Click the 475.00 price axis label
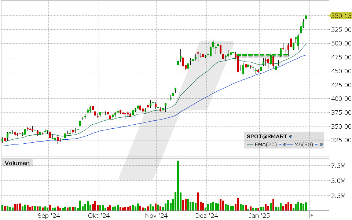This screenshot has width=352, height=220. pyautogui.click(x=341, y=57)
